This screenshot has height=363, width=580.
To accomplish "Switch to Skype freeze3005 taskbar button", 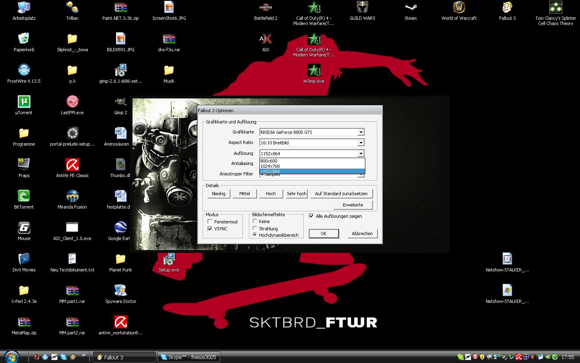I will click(x=188, y=357).
